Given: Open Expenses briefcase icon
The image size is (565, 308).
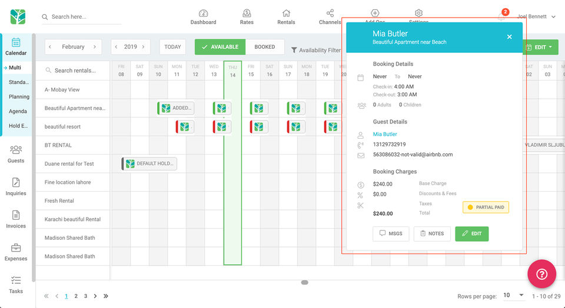Looking at the screenshot, I should click(16, 248).
